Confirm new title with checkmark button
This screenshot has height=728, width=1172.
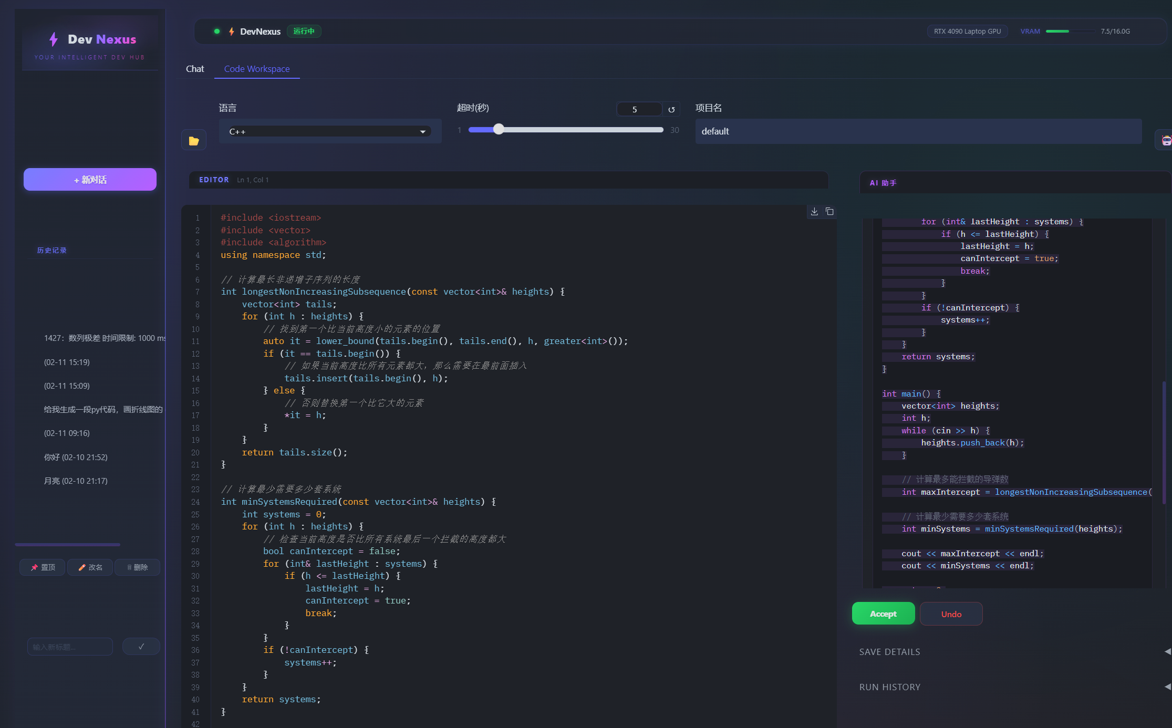[141, 647]
